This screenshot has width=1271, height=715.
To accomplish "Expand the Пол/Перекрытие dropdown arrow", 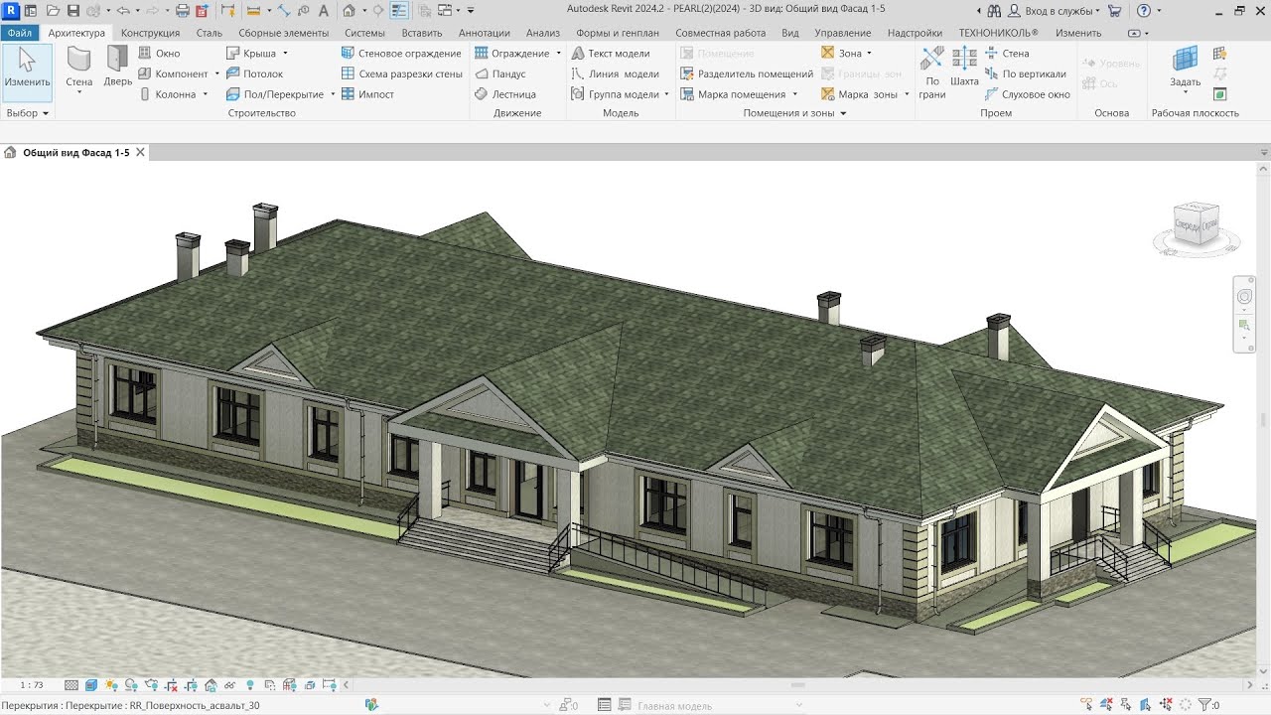I will coord(333,94).
